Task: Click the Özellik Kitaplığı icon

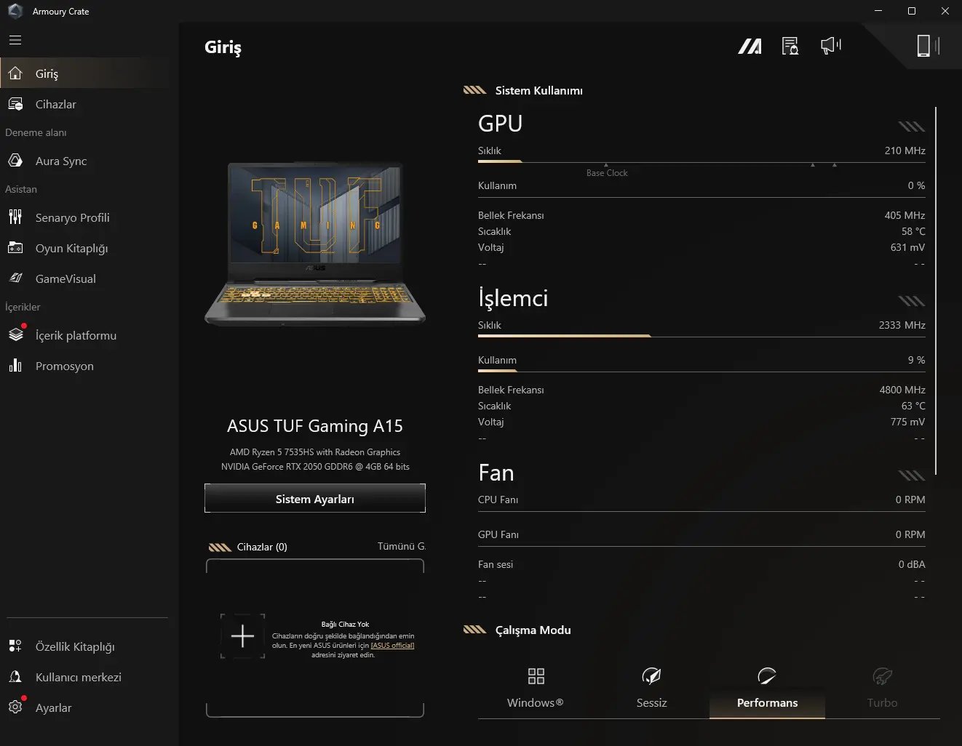Action: [15, 646]
